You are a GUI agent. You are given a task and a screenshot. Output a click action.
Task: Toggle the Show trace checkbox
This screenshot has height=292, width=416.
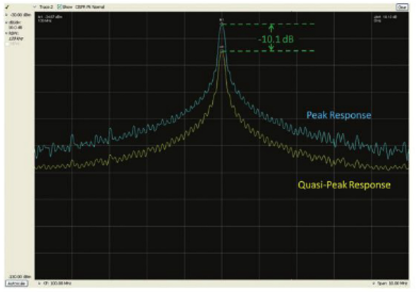(x=59, y=7)
